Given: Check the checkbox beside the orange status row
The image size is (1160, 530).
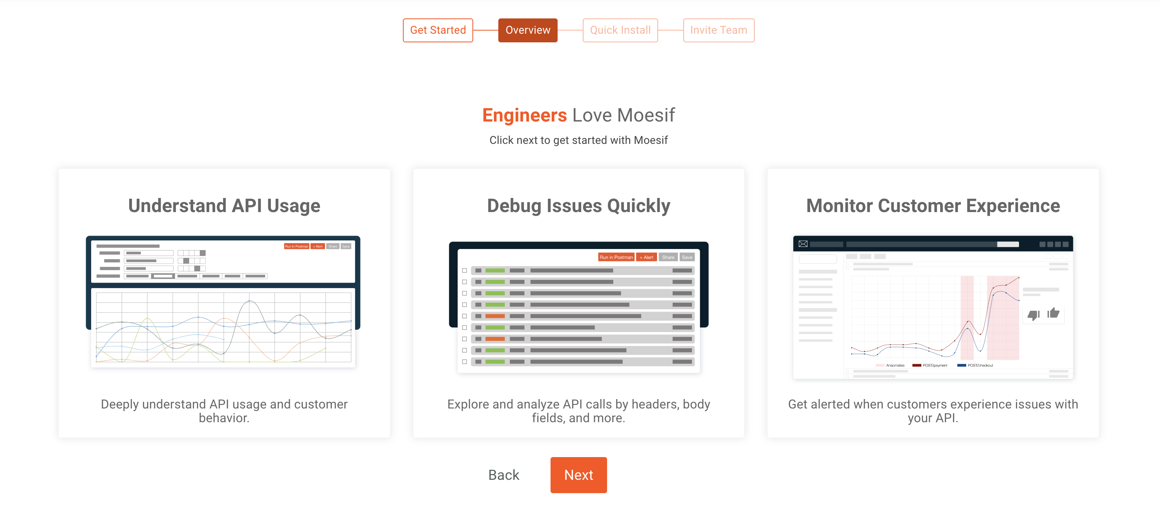Looking at the screenshot, I should click(464, 316).
